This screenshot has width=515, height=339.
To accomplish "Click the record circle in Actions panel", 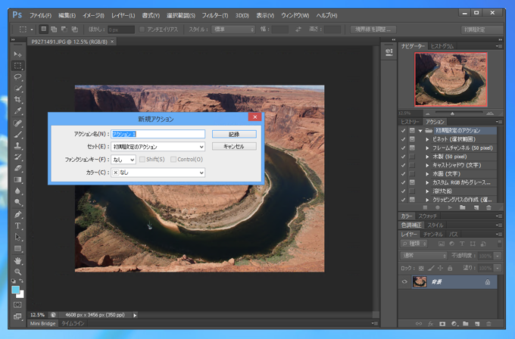I will 438,207.
